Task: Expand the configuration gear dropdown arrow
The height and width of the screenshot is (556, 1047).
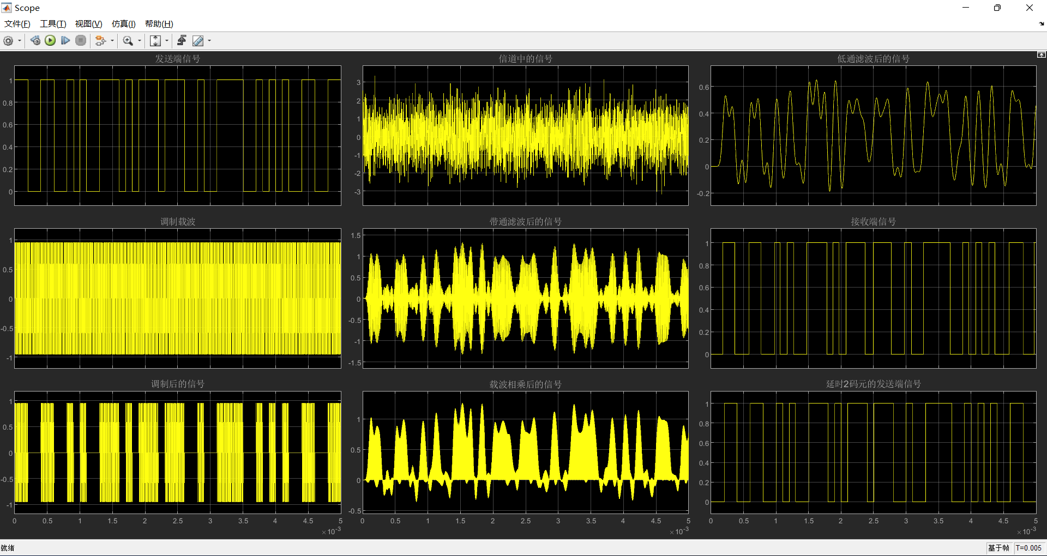Action: pyautogui.click(x=20, y=41)
